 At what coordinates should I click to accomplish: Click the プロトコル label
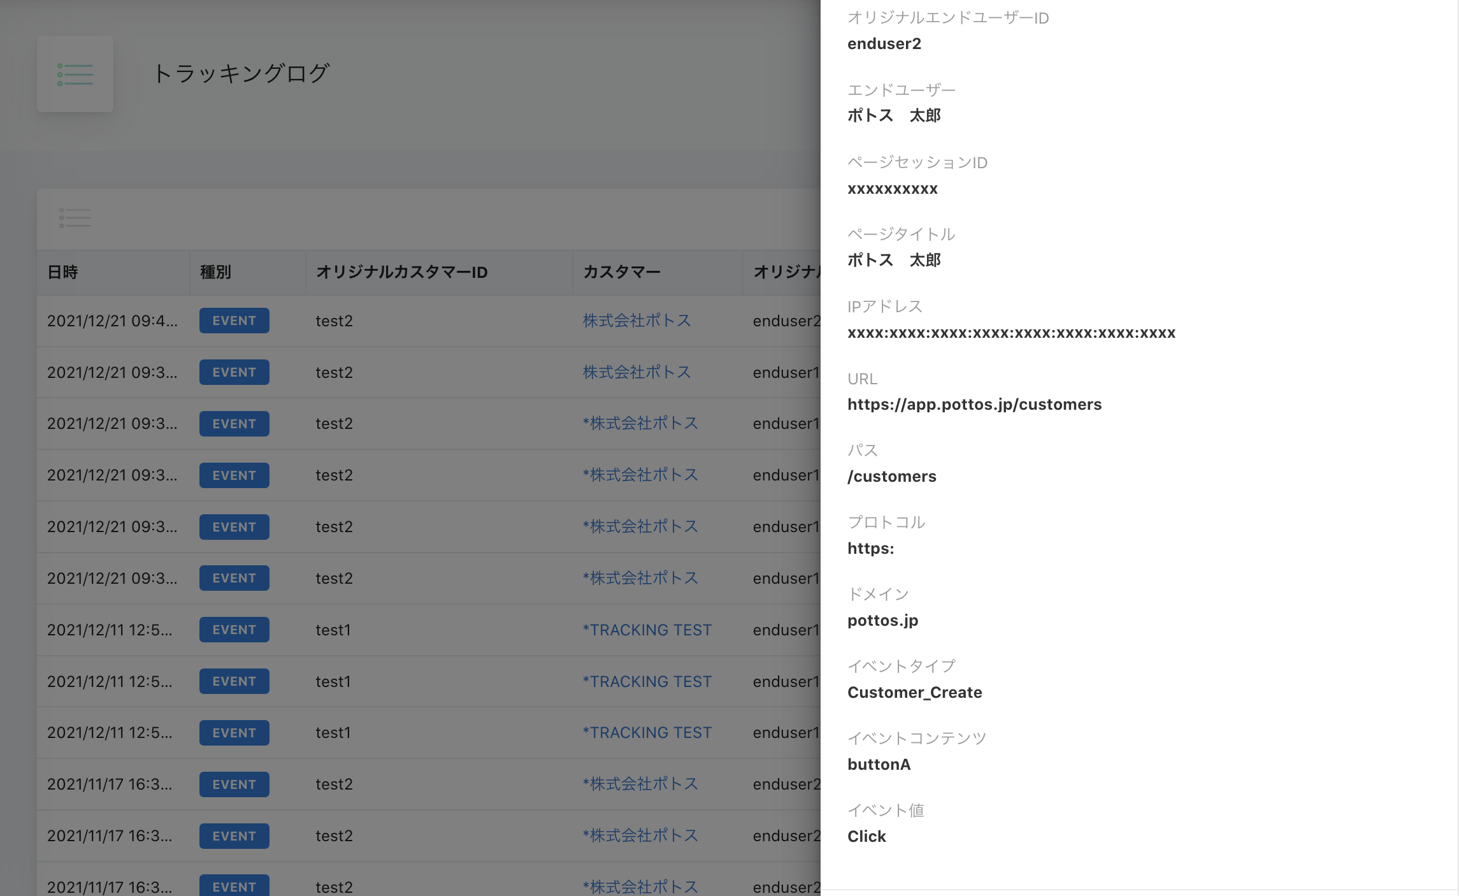(886, 522)
